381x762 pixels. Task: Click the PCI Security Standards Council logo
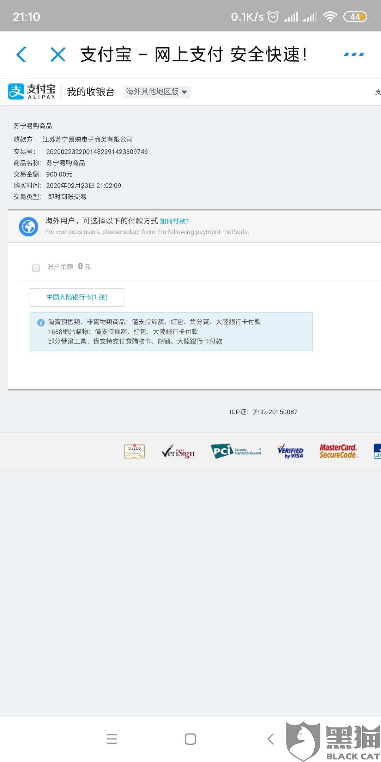[x=236, y=451]
